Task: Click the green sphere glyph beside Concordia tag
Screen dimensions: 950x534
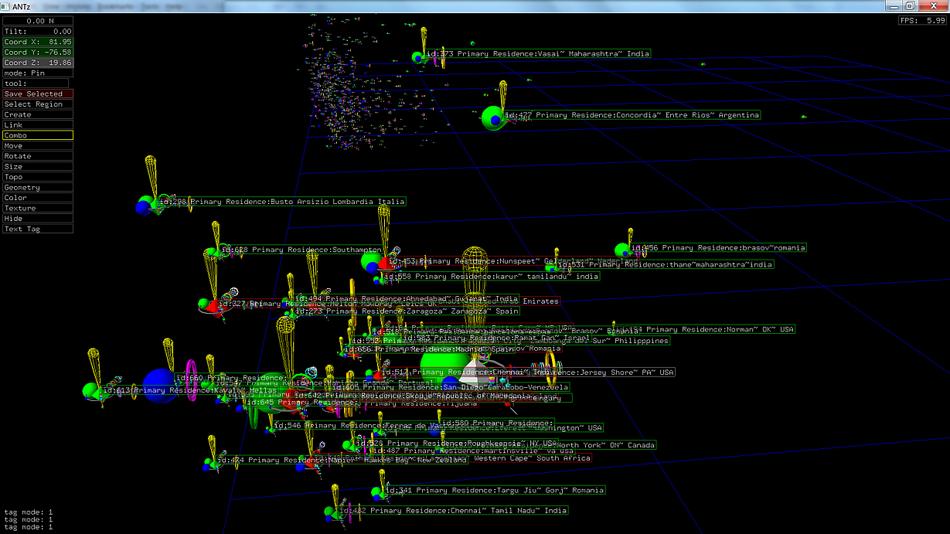Action: (490, 118)
